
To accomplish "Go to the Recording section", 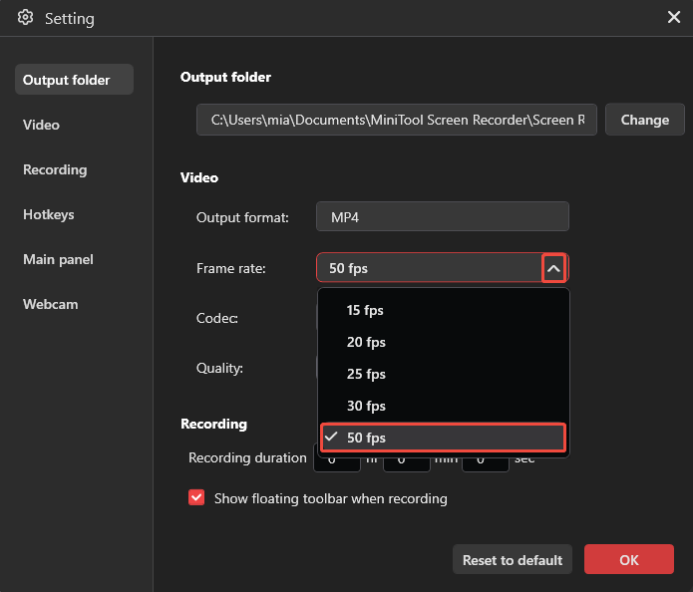I will 55,169.
